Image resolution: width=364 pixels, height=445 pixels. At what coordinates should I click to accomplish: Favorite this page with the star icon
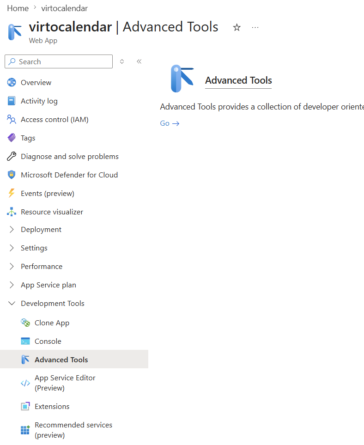point(237,28)
